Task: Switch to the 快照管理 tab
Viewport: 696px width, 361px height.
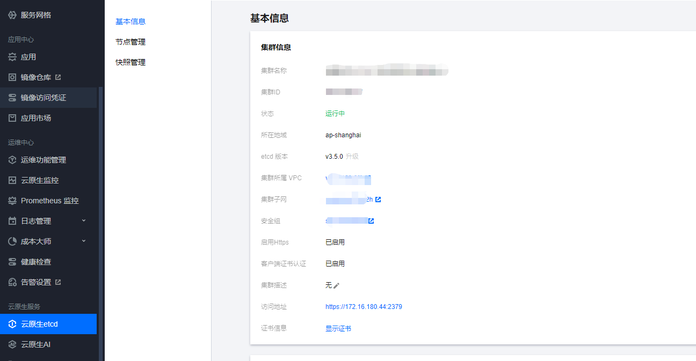Action: pyautogui.click(x=130, y=62)
